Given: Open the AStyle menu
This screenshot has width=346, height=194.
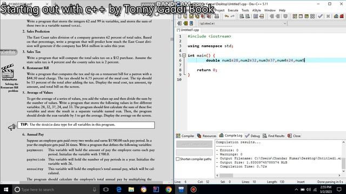Looking at the screenshot, I should (x=256, y=10).
